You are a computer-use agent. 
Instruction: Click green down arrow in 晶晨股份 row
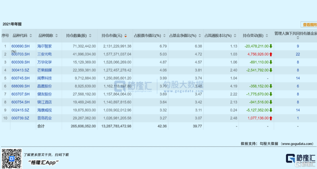click(271, 86)
